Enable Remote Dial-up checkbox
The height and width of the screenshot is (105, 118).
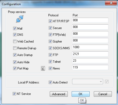15,48
